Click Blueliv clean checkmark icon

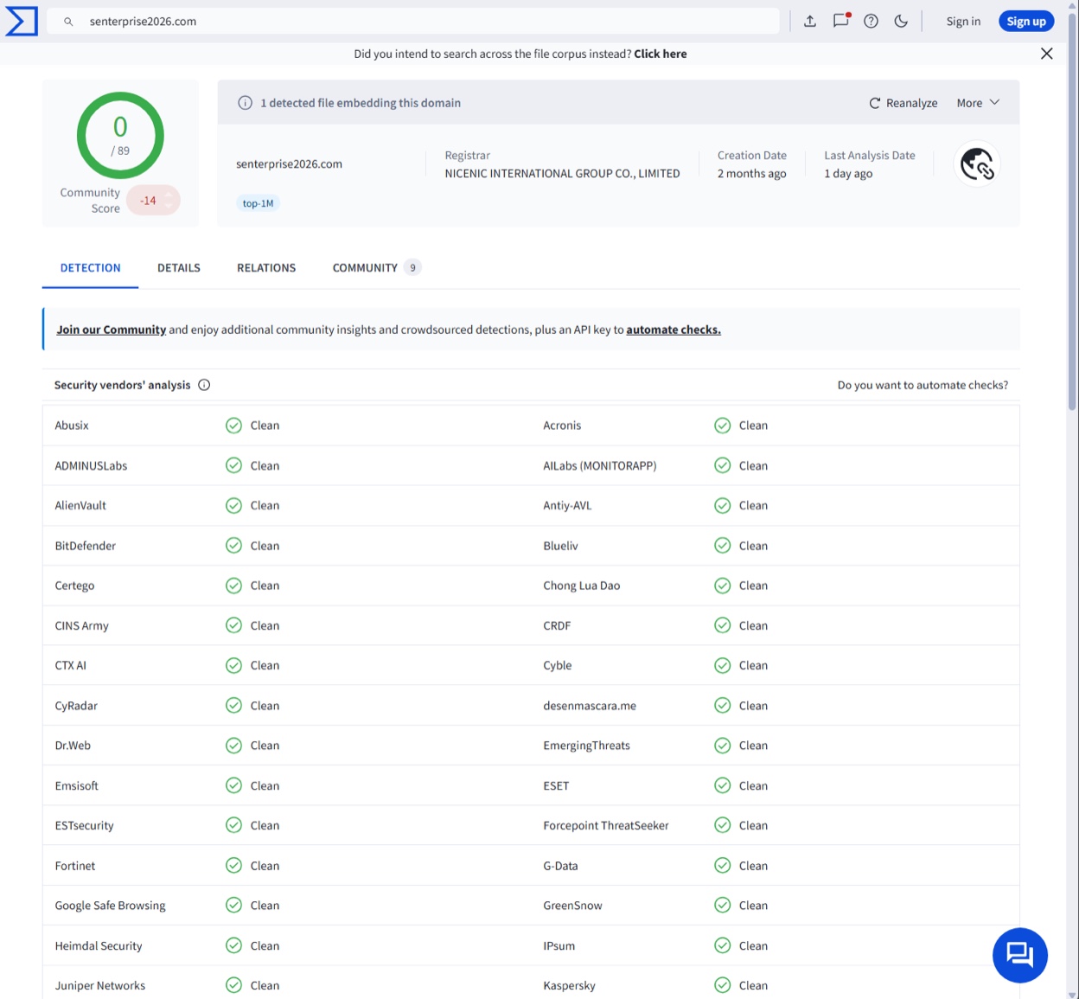722,546
